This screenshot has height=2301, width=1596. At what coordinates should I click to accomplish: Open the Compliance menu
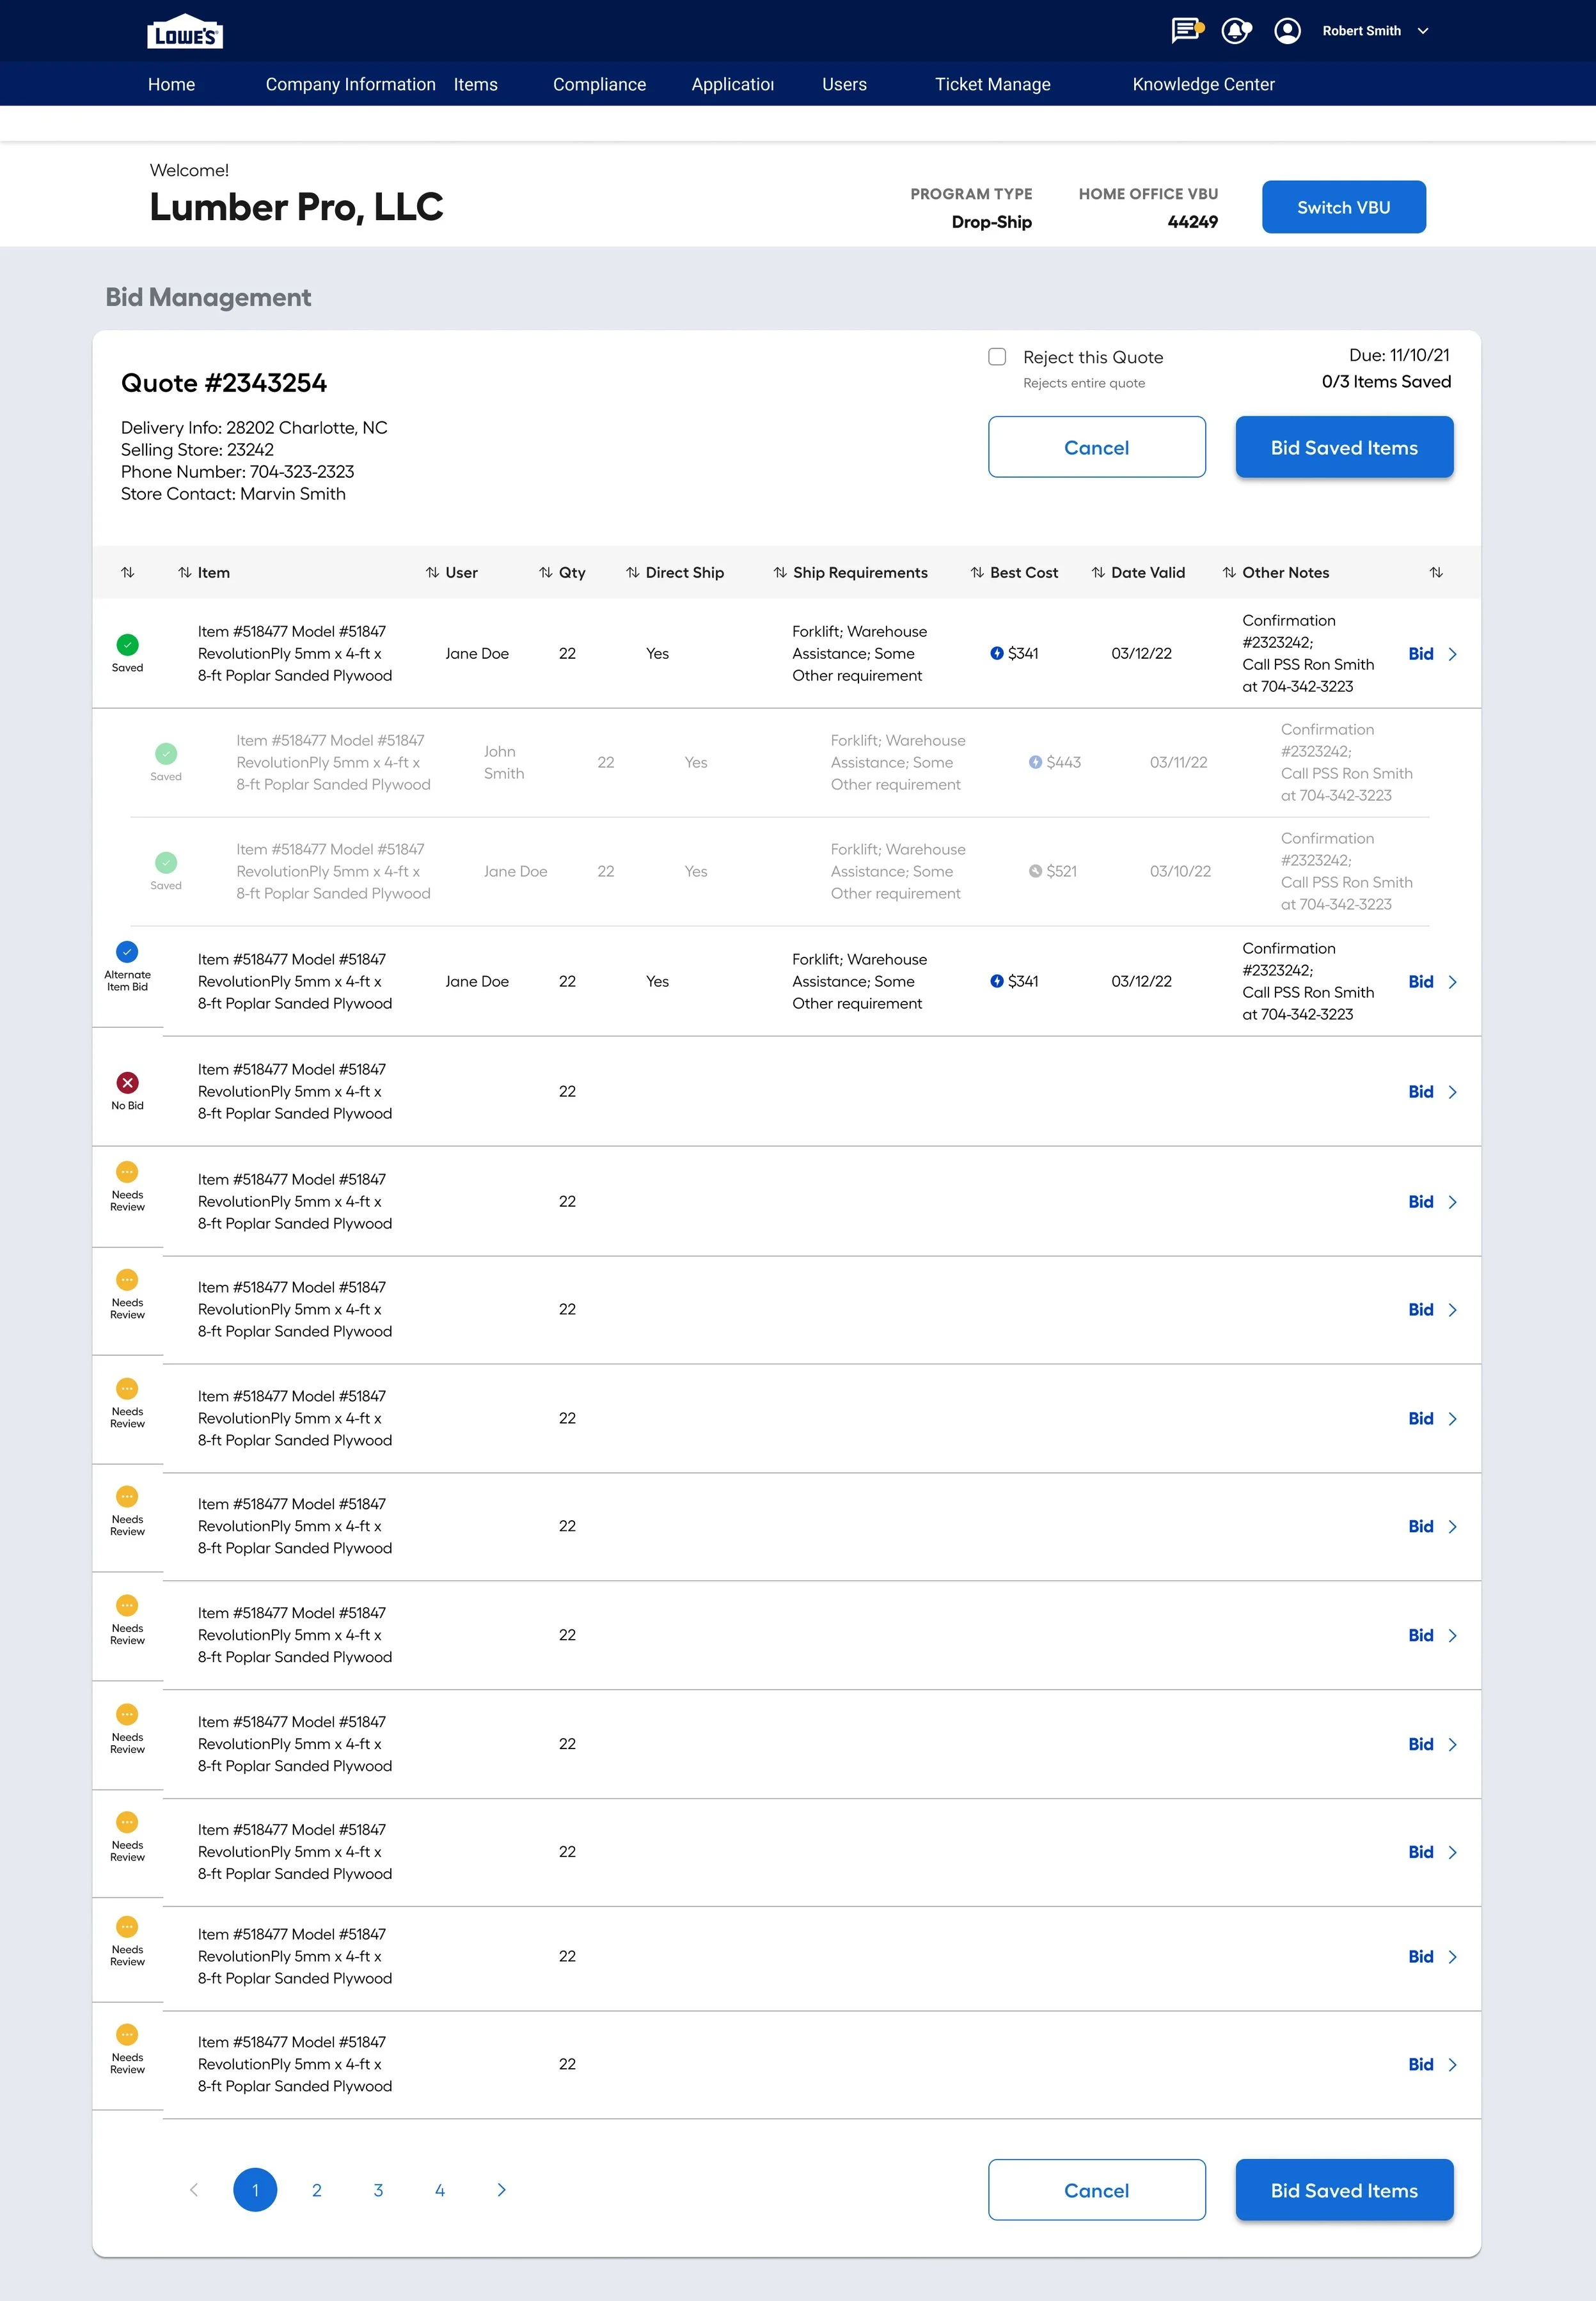(x=599, y=84)
